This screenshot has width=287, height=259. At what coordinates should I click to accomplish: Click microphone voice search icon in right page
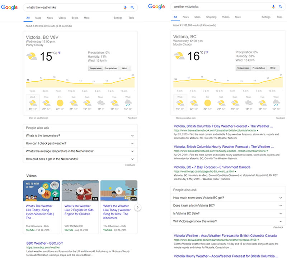click(273, 6)
